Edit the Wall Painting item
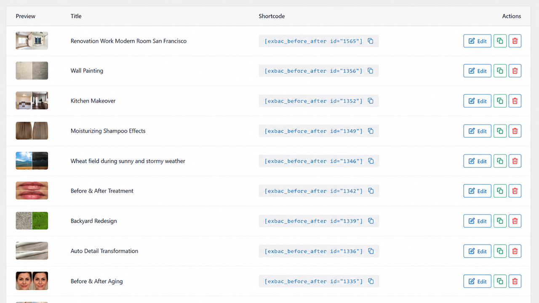Viewport: 539px width, 303px height. click(478, 71)
